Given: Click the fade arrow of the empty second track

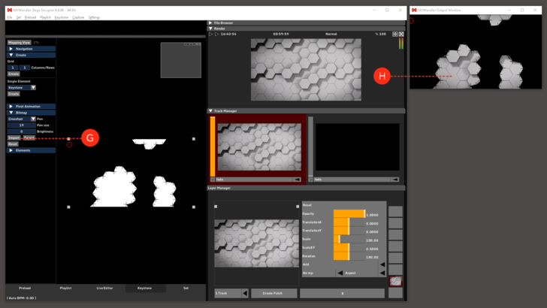Looking at the screenshot, I should click(394, 180).
